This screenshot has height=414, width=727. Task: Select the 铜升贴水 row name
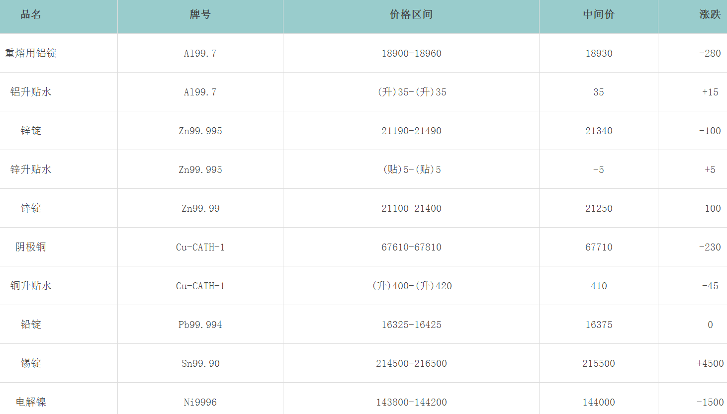coord(31,286)
